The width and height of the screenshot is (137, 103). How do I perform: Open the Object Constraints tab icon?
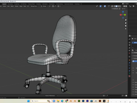pos(129,71)
